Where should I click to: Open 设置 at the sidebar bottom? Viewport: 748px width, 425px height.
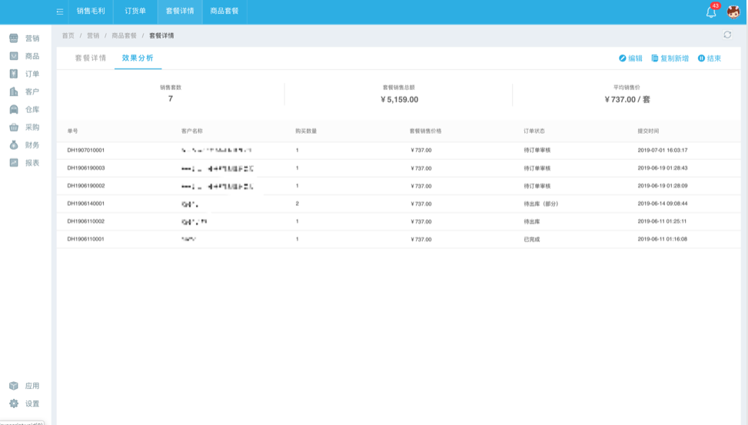pos(25,403)
